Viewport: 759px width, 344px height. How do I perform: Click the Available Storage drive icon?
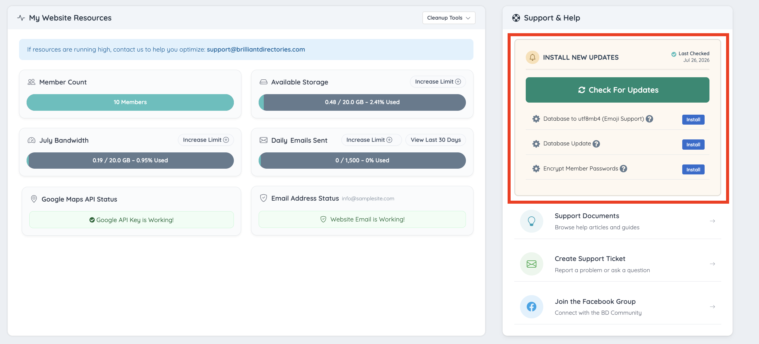coord(263,82)
